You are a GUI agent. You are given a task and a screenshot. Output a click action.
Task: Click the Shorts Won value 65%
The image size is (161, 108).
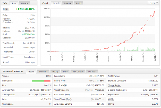coord(102,81)
